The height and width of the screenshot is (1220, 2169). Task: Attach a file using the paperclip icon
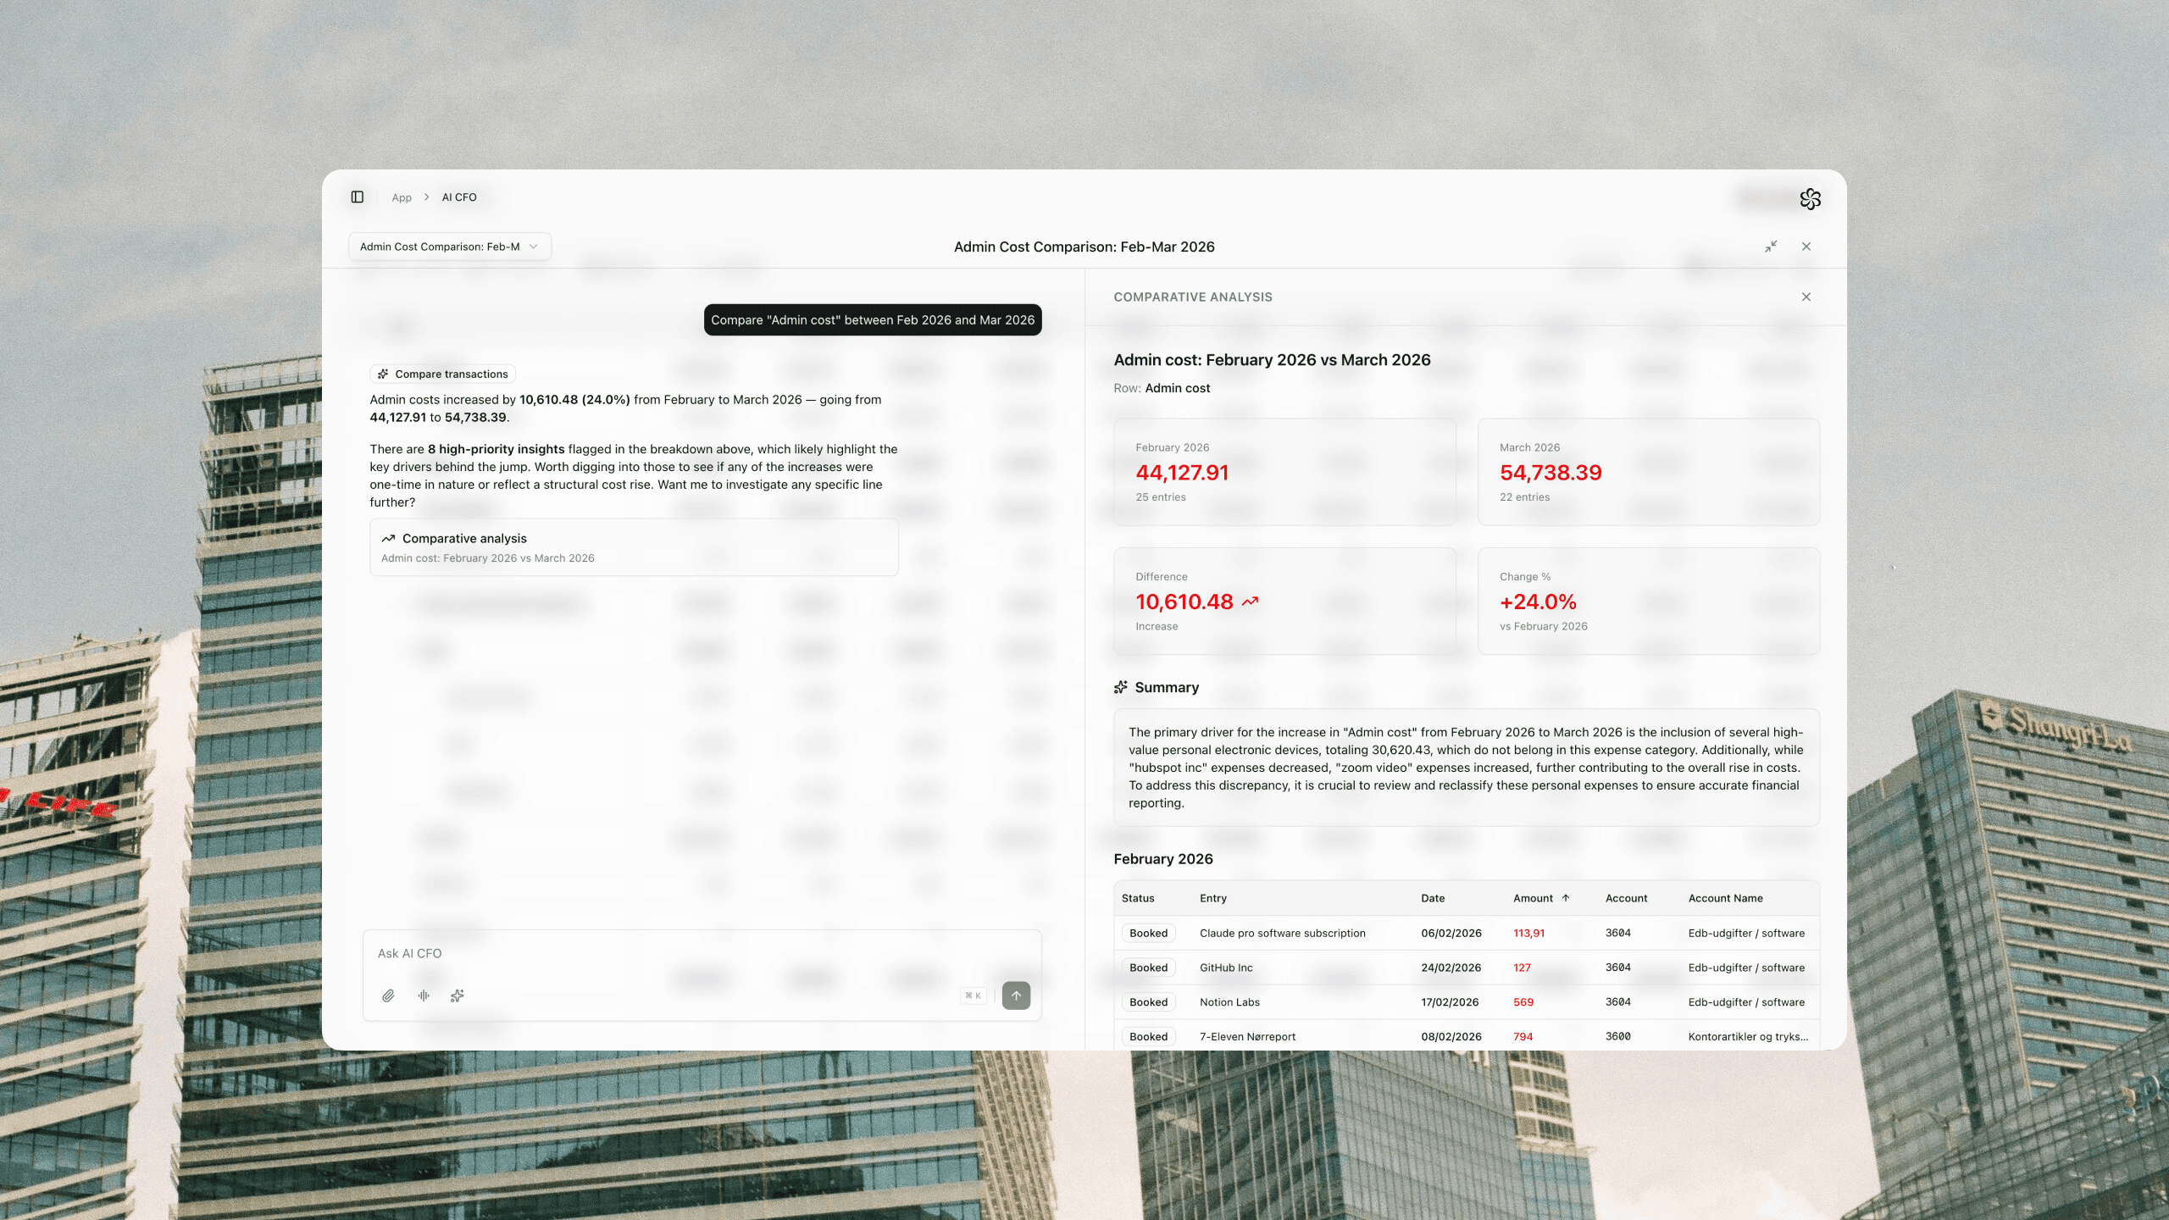(389, 995)
